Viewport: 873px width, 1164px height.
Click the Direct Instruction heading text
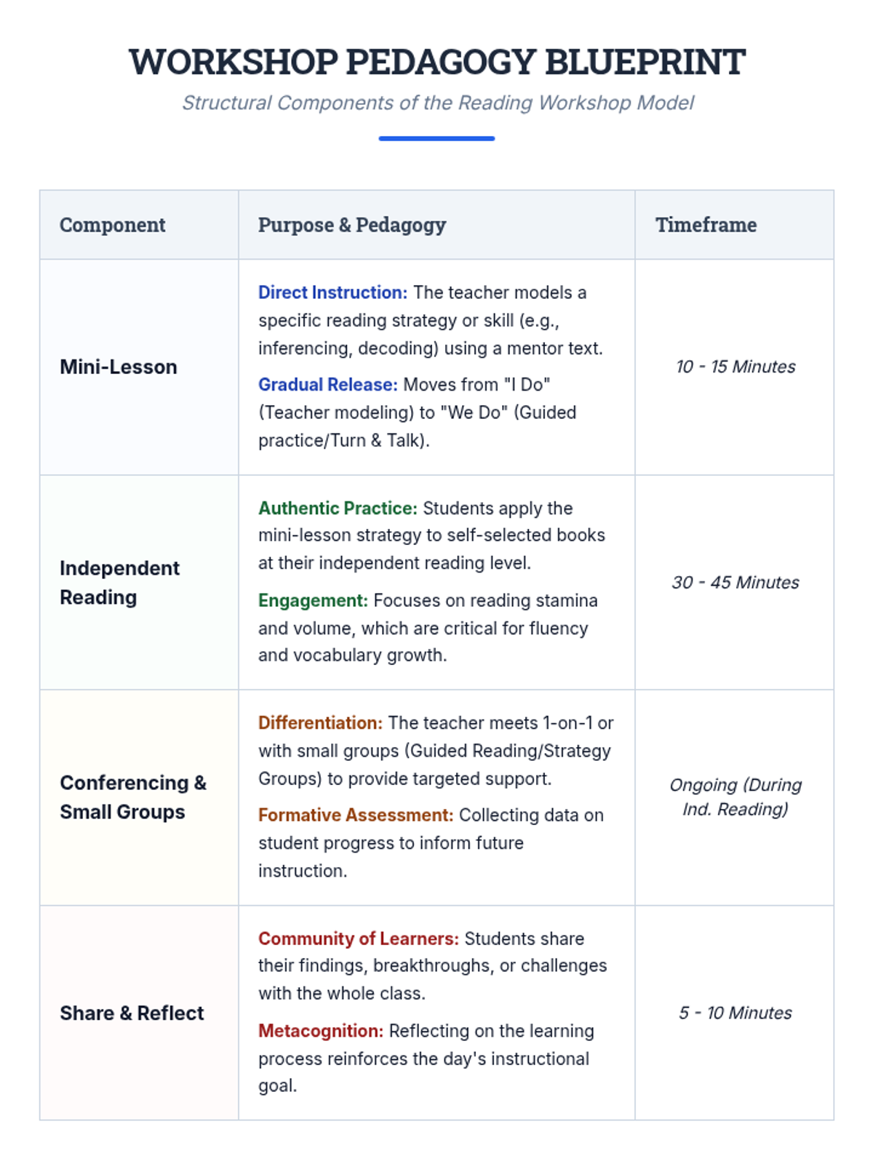pyautogui.click(x=332, y=292)
